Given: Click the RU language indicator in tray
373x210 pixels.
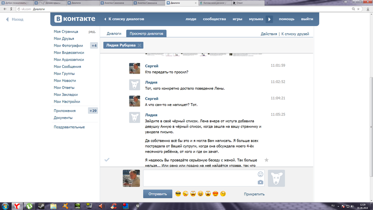Looking at the screenshot, I should click(333, 206).
